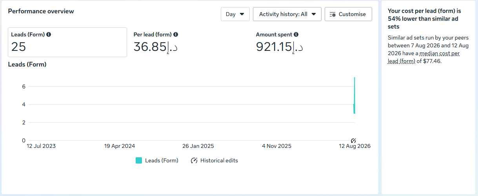Image resolution: width=478 pixels, height=196 pixels.
Task: Open the Day granularity dropdown
Action: (235, 14)
